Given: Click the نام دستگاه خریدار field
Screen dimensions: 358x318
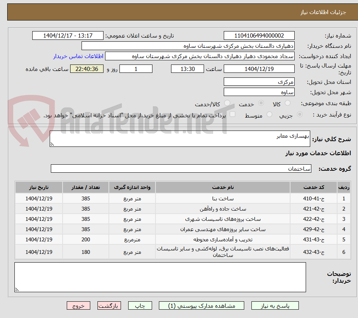Looking at the screenshot, I should click(188, 46).
